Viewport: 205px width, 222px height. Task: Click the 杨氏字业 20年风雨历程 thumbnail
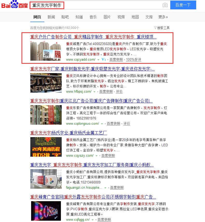coord(46,147)
